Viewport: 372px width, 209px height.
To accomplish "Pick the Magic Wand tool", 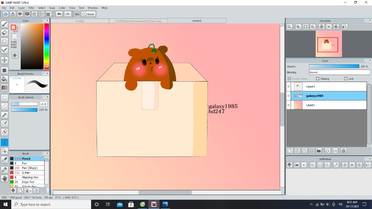I will [4, 115].
